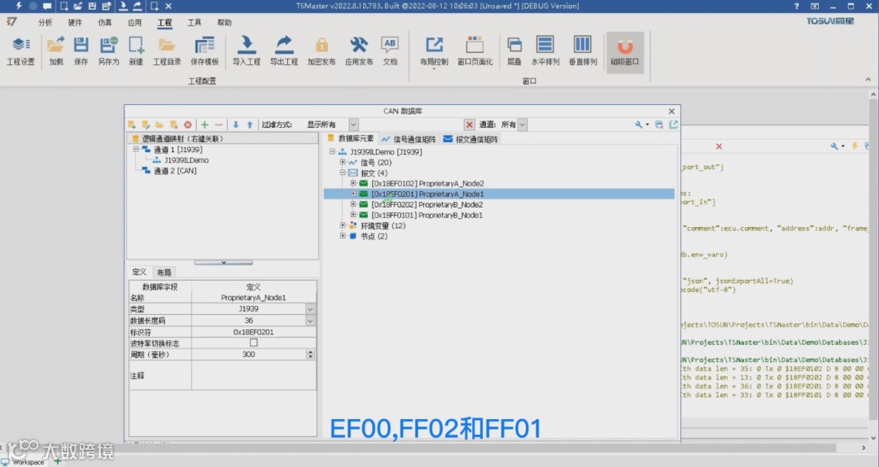Open the 分析 menu tab
Viewport: 879px width, 467px height.
(45, 23)
